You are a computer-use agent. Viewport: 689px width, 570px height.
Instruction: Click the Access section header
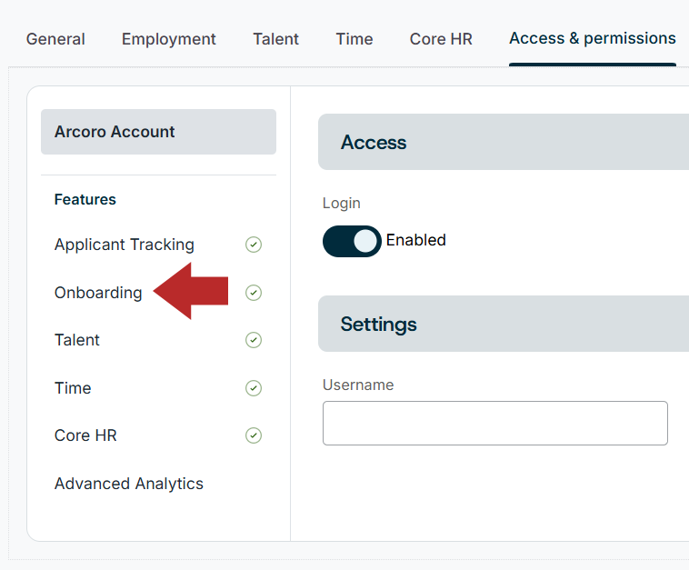point(504,142)
